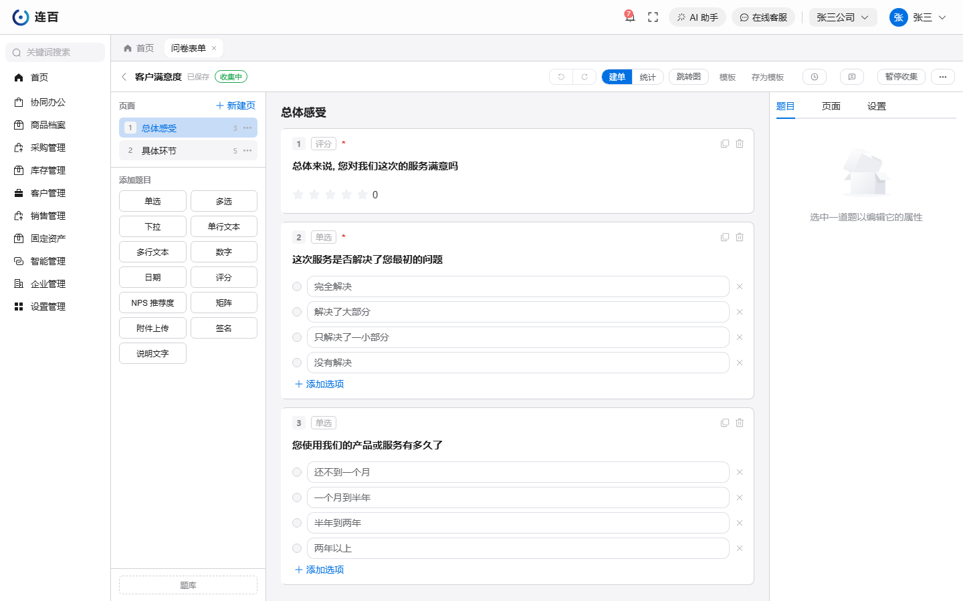The width and height of the screenshot is (963, 601).
Task: Delete question 1 with the trash icon
Action: point(740,144)
